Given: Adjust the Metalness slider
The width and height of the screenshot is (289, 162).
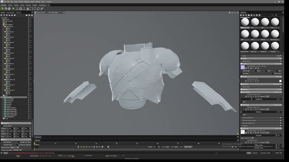Looking at the screenshot, I should point(259,112).
